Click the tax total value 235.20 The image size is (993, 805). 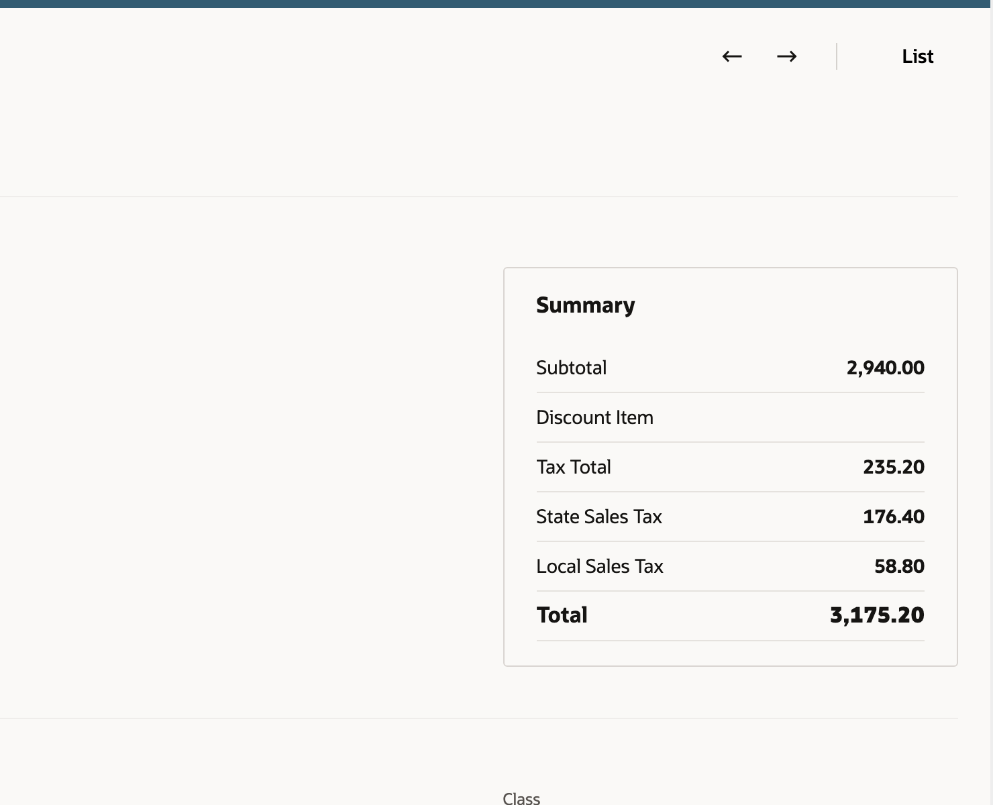[894, 467]
